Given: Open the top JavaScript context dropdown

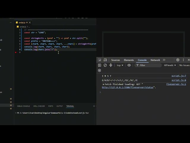Looking at the screenshot, I should tap(120, 65).
